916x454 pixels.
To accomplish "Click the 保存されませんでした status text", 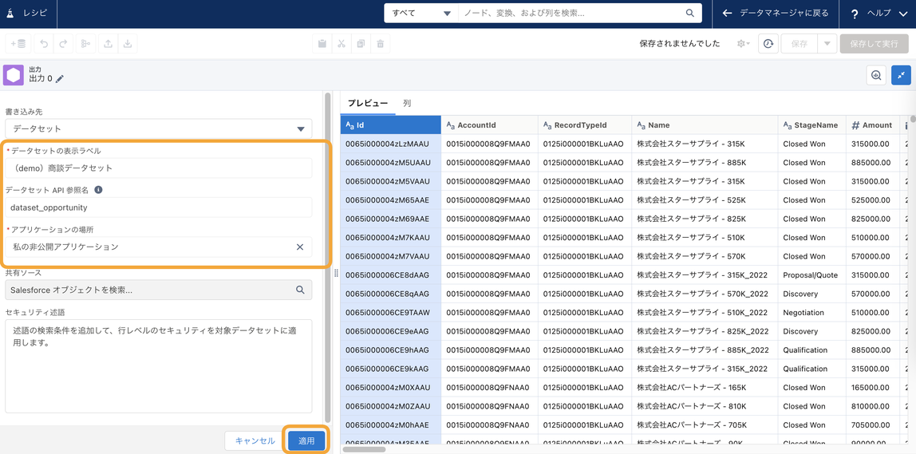I will (680, 44).
